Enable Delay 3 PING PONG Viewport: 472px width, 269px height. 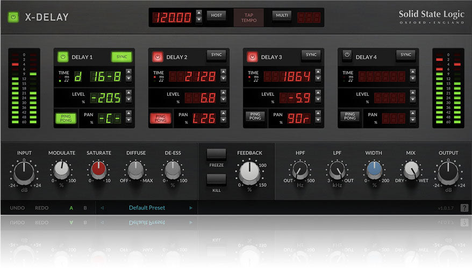pyautogui.click(x=255, y=116)
